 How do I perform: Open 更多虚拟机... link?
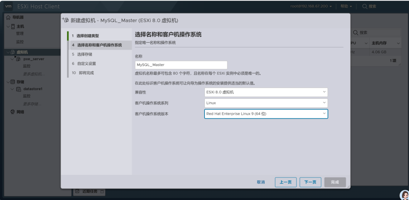pos(34,74)
